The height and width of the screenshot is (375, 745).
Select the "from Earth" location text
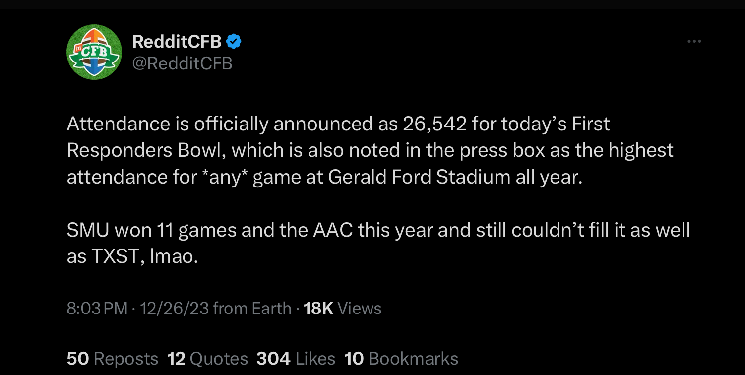pyautogui.click(x=252, y=308)
